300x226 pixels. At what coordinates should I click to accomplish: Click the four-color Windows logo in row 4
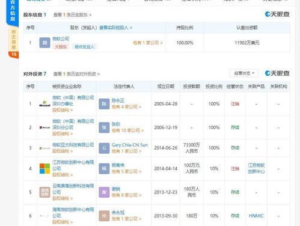coord(44,168)
